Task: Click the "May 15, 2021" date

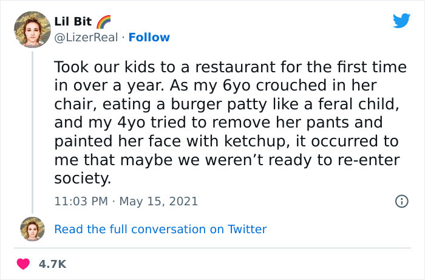Action: (x=158, y=200)
